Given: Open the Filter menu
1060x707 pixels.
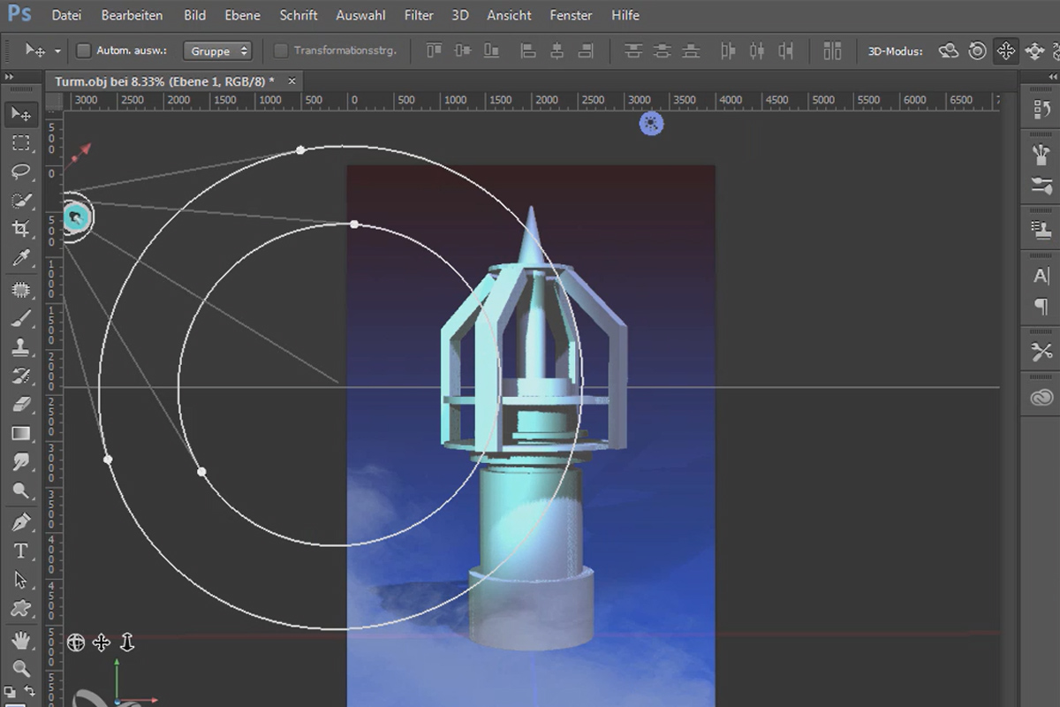Looking at the screenshot, I should (419, 15).
